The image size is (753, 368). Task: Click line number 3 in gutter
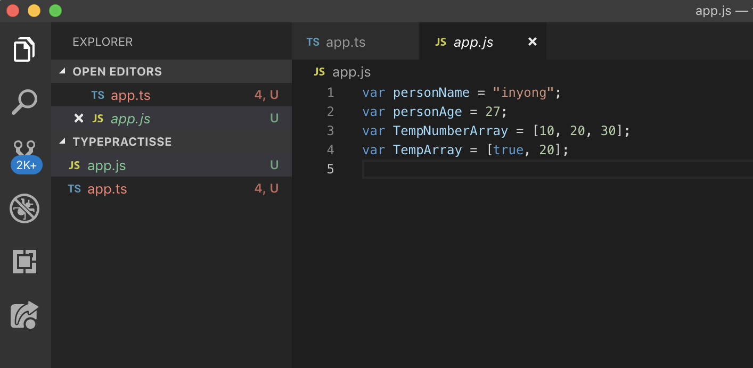(x=331, y=130)
